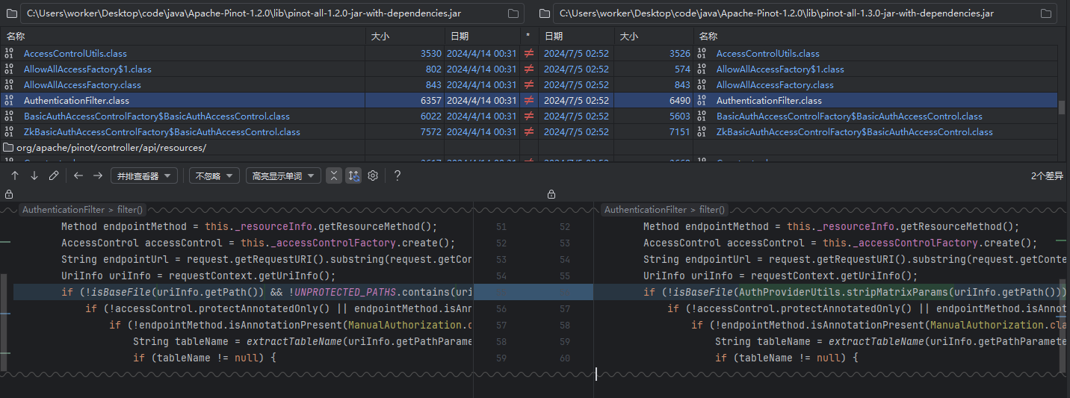Open the 并排查看器 viewer dropdown
Screen dimensions: 1070x398
144,175
